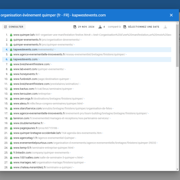Viewport: 180px width, 180px height.
Task: Open result 1 www.quimper.bzh link
Action: coord(92,35)
